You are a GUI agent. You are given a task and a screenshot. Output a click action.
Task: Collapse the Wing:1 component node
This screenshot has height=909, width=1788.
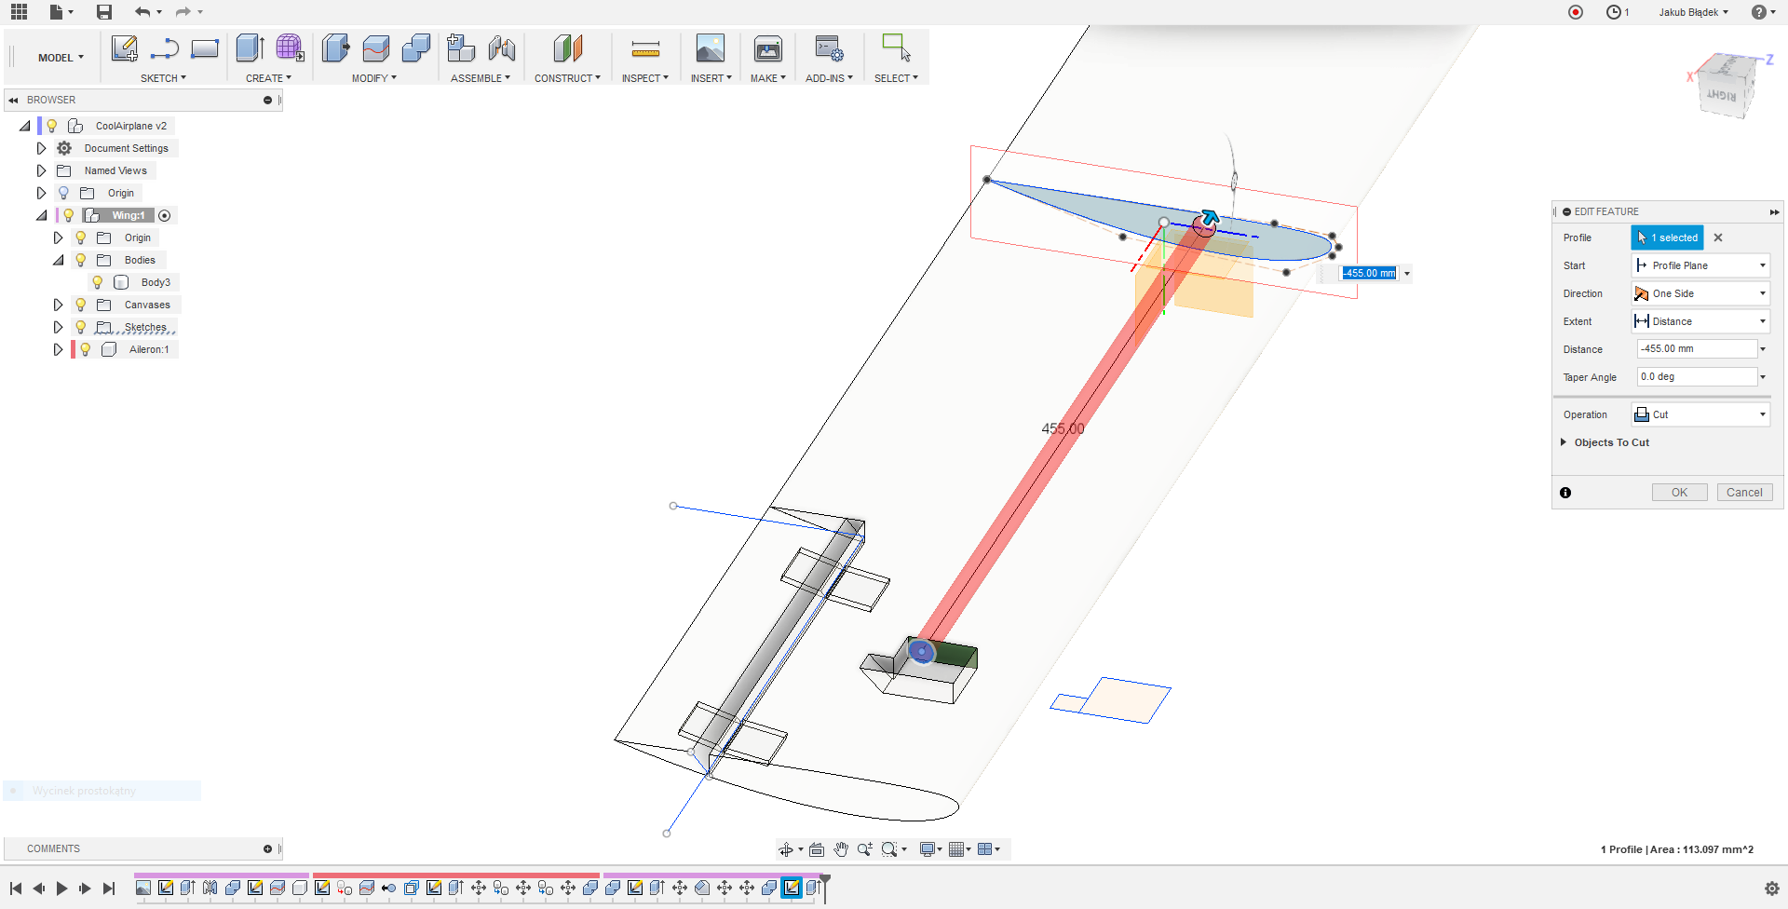[41, 215]
